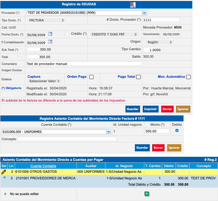Open the Proveedor dropdown
This screenshot has width=218, height=201.
click(144, 13)
